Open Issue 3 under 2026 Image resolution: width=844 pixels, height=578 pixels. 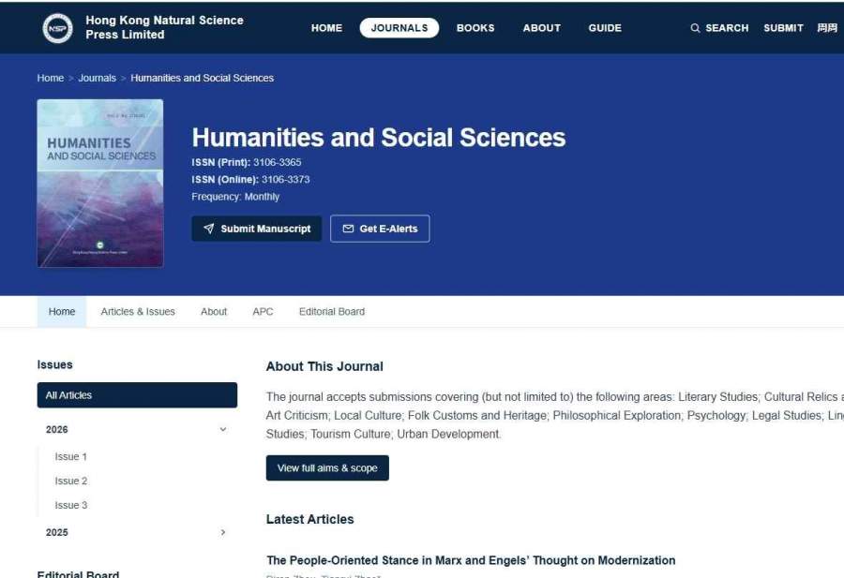click(x=71, y=505)
